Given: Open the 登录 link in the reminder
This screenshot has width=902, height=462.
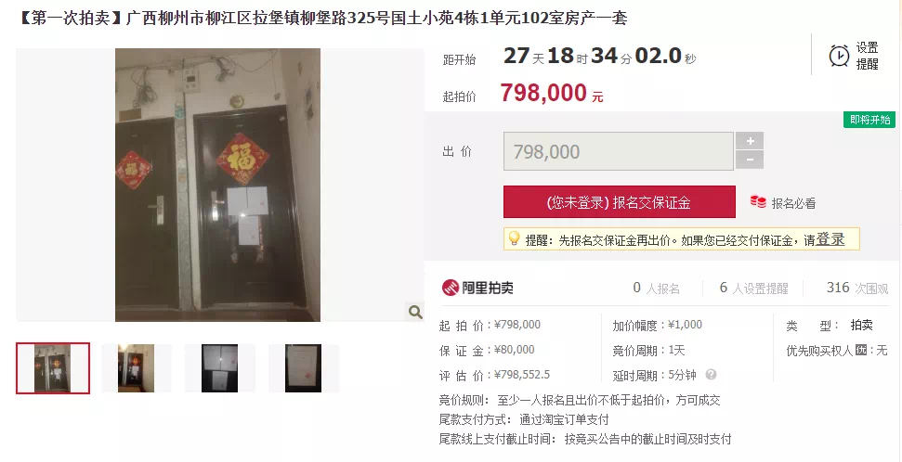Looking at the screenshot, I should click(x=830, y=239).
